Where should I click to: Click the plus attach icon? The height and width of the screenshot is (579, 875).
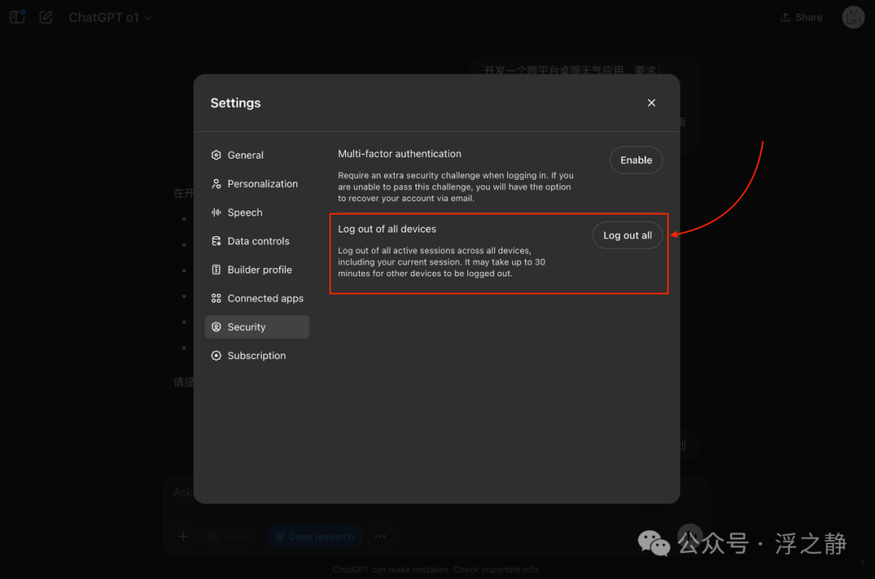[x=183, y=537]
